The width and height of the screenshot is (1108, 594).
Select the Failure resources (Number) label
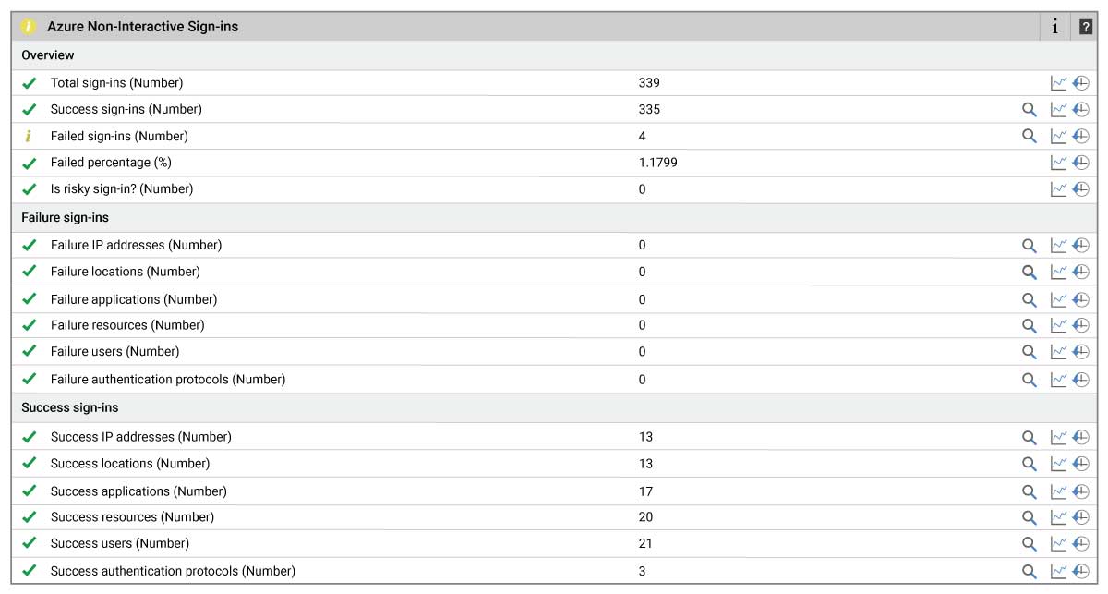click(127, 325)
